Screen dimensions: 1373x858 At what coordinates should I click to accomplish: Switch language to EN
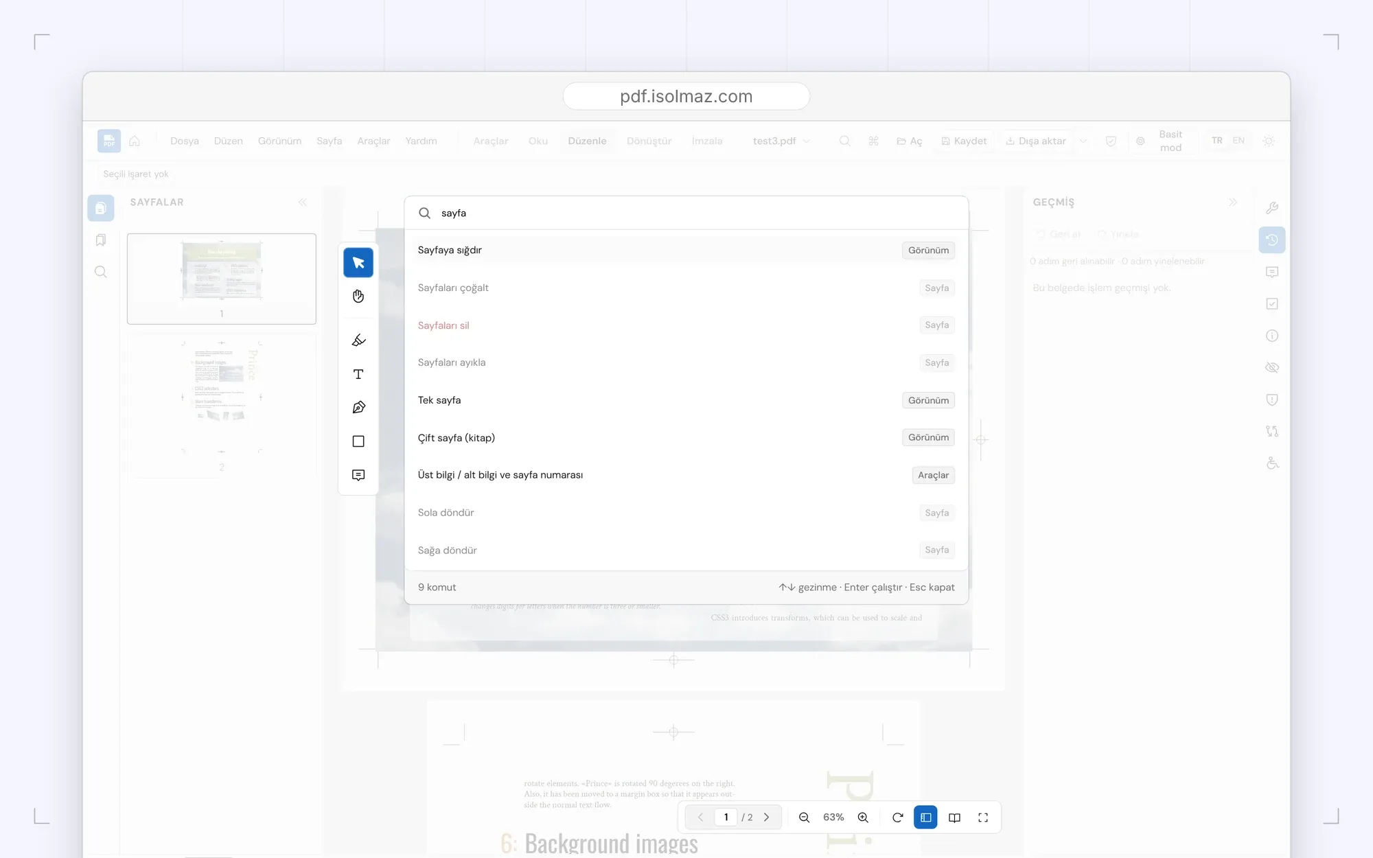[1238, 141]
